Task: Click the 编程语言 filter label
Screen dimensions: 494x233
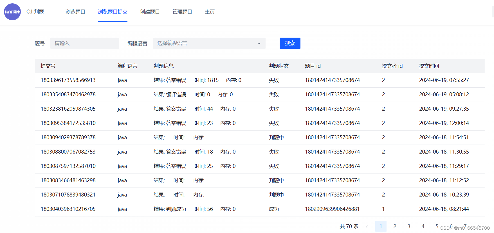Action: [137, 44]
